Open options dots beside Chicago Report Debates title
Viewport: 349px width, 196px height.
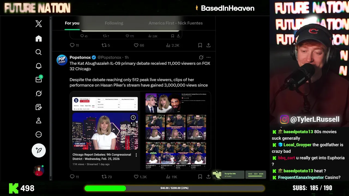coord(136,155)
